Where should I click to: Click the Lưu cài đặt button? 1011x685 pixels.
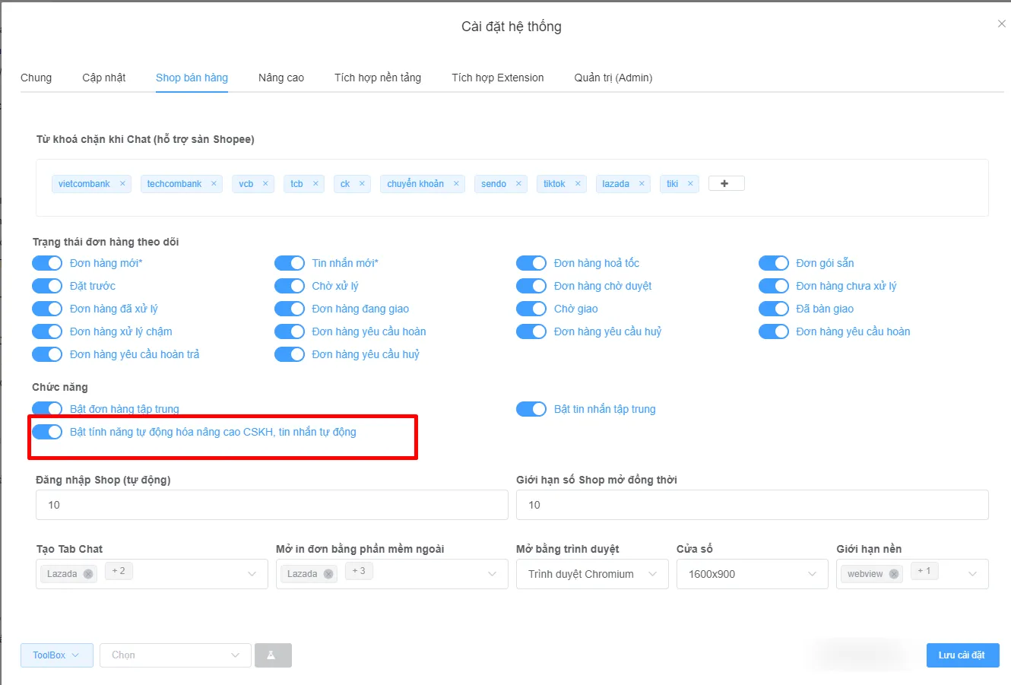[x=962, y=655]
